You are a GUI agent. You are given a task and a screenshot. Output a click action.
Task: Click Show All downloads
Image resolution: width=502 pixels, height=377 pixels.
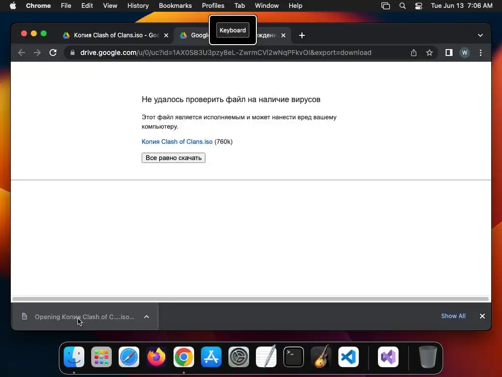click(453, 316)
